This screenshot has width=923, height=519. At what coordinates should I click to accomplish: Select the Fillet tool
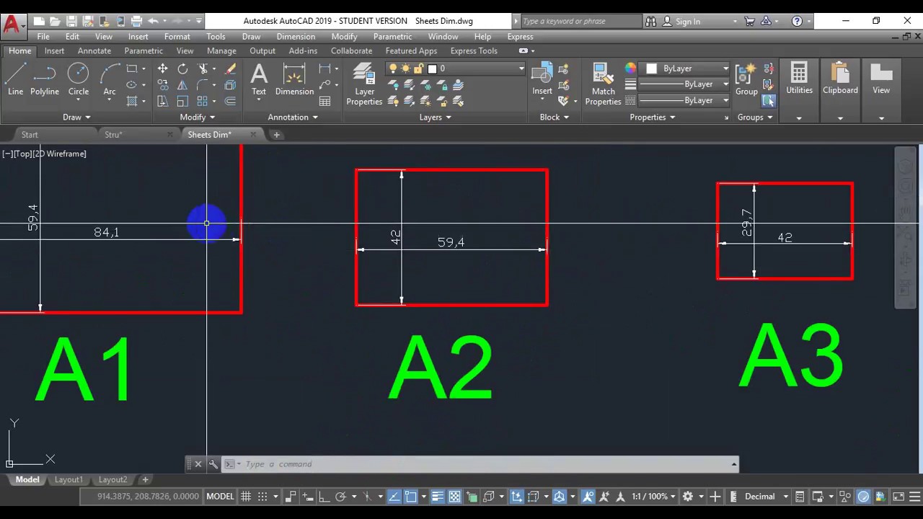(203, 85)
